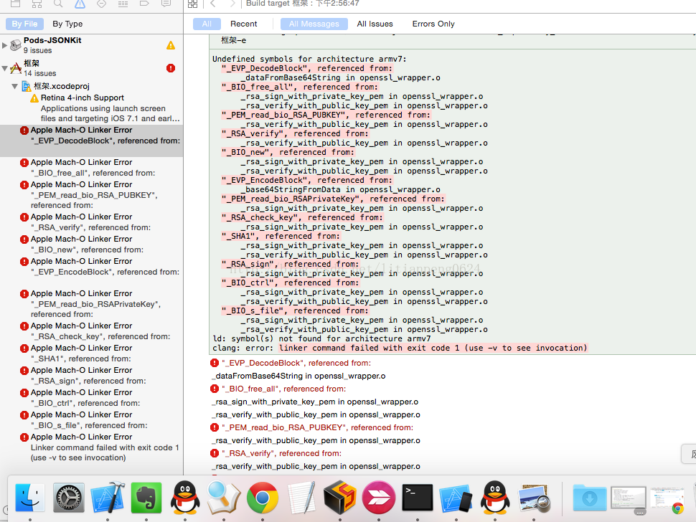Open the issue navigator warning icon

(x=80, y=4)
